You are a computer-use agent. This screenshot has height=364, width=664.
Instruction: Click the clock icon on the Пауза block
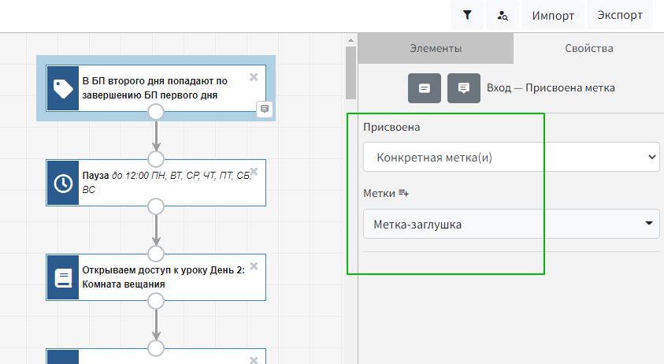[x=63, y=183]
